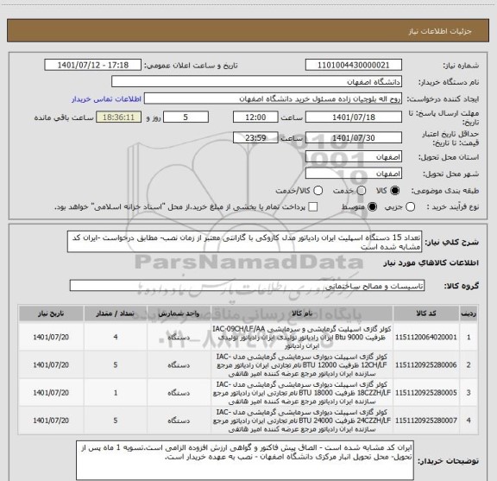Click the گروه کالا field تاسیسات و مصالح ساختمانی
497x481 pixels.
coord(247,286)
